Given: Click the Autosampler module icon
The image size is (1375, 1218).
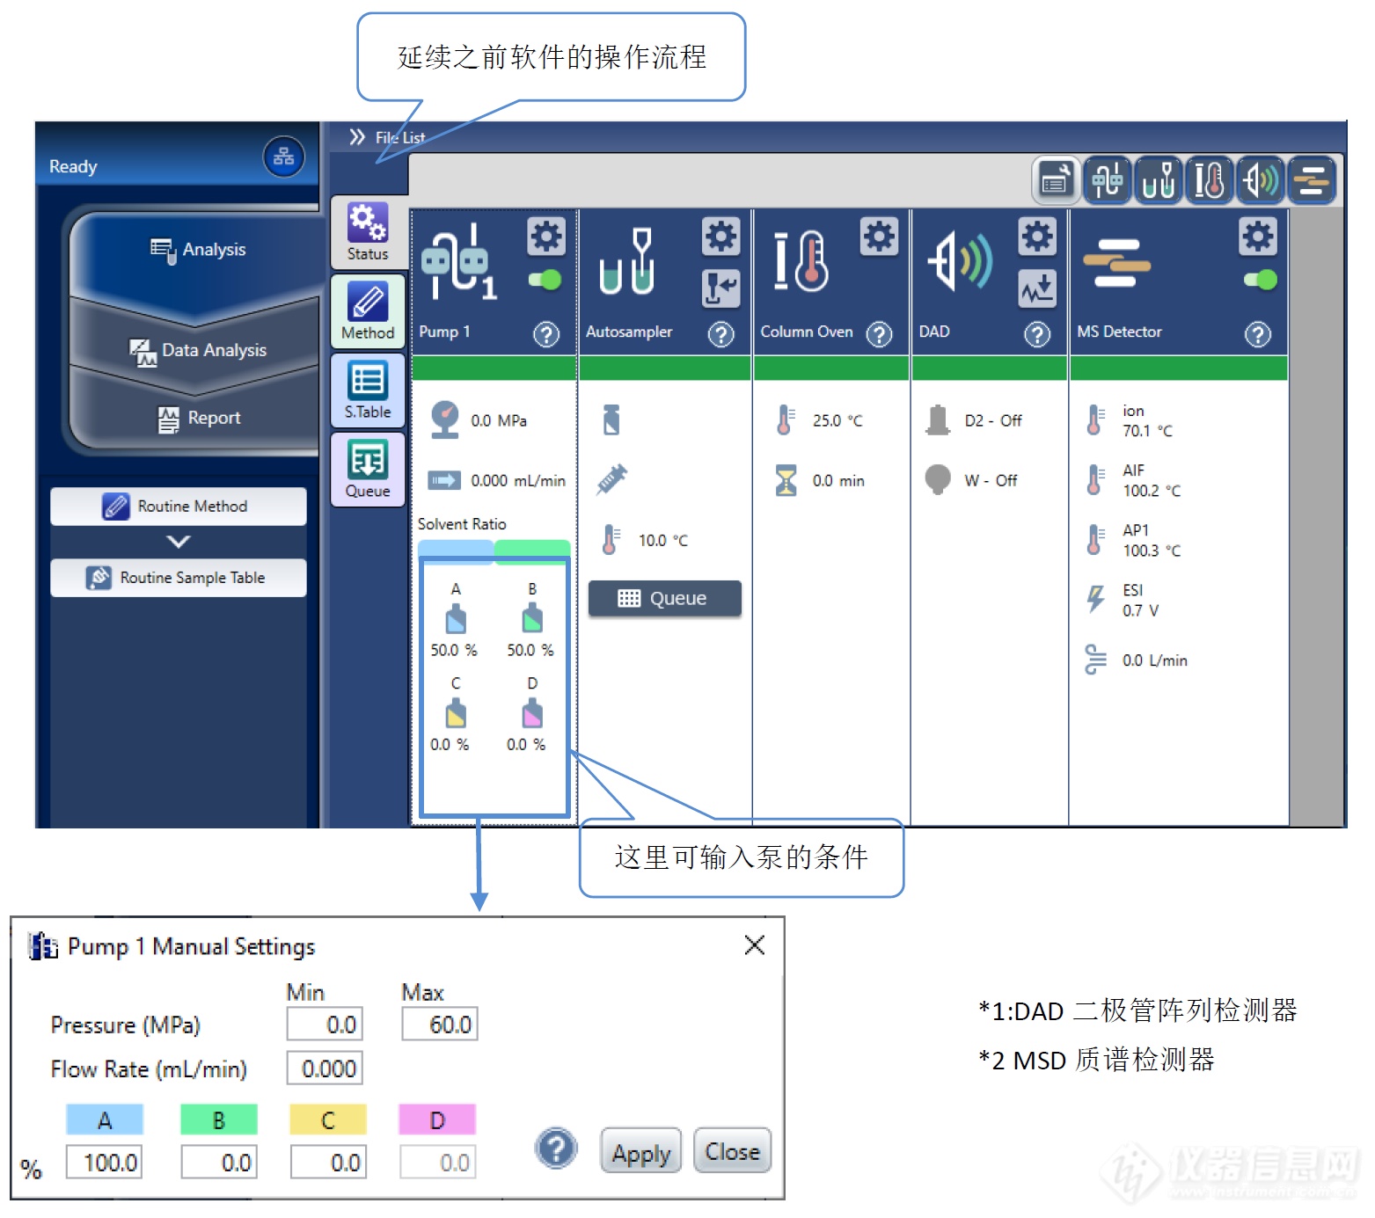Looking at the screenshot, I should click(x=627, y=262).
